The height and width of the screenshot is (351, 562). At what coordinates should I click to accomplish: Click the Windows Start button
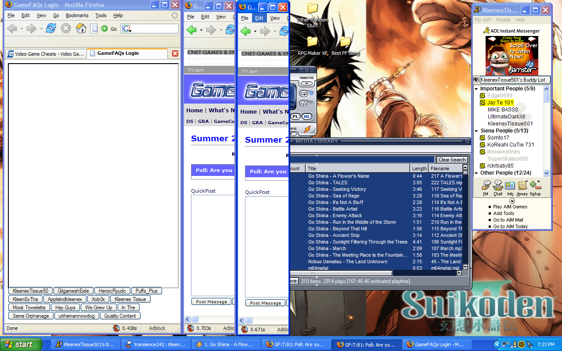tap(21, 344)
